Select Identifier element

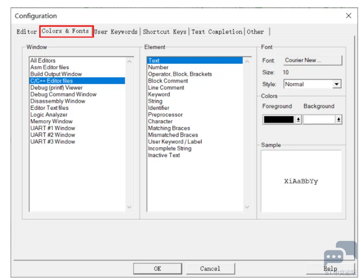click(195, 107)
